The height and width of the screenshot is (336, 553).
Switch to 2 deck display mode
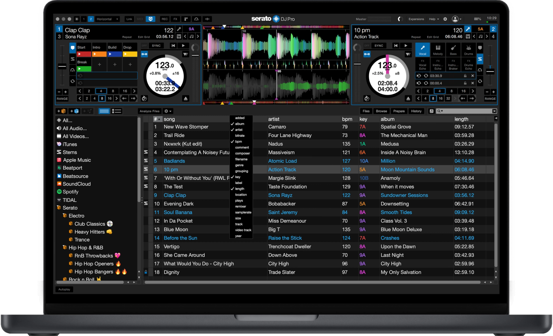(91, 19)
